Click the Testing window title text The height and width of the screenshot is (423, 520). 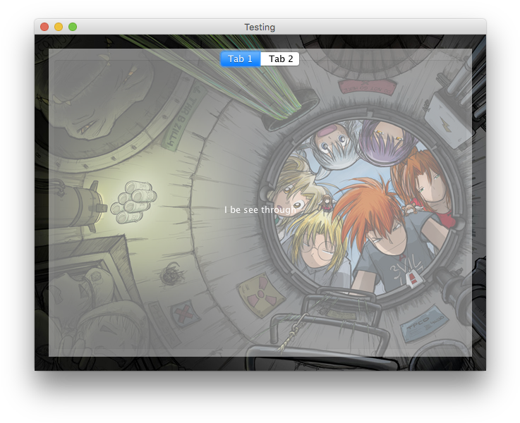(260, 27)
